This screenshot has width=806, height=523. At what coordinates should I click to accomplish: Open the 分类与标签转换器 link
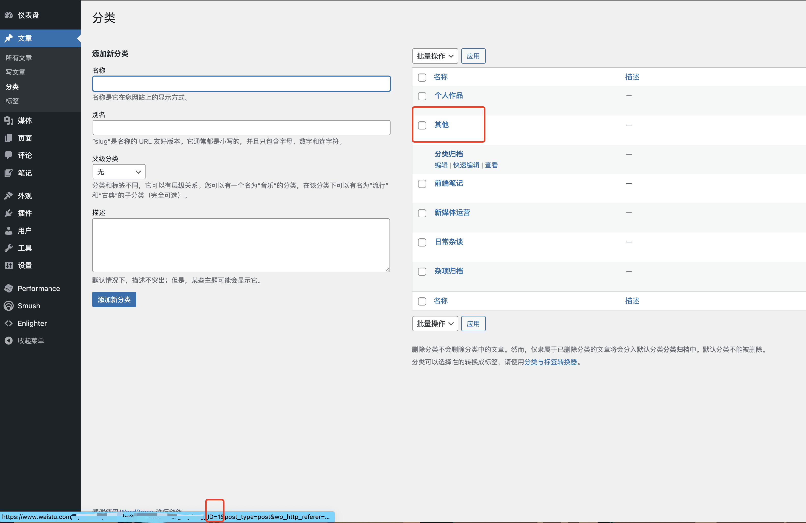[x=551, y=362]
